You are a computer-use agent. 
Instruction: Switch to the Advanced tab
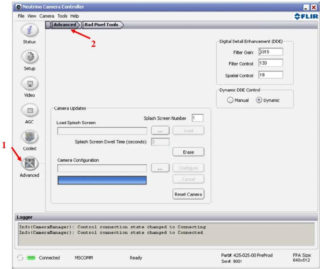tap(65, 25)
